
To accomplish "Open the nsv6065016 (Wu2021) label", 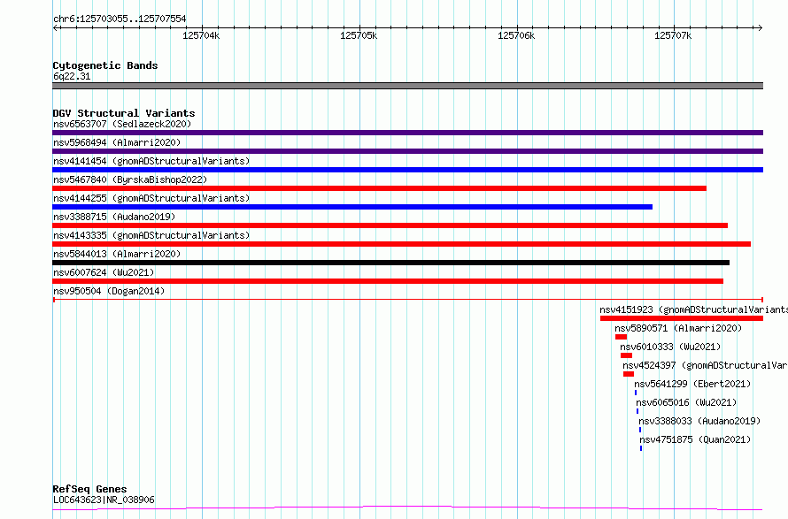I will point(686,402).
